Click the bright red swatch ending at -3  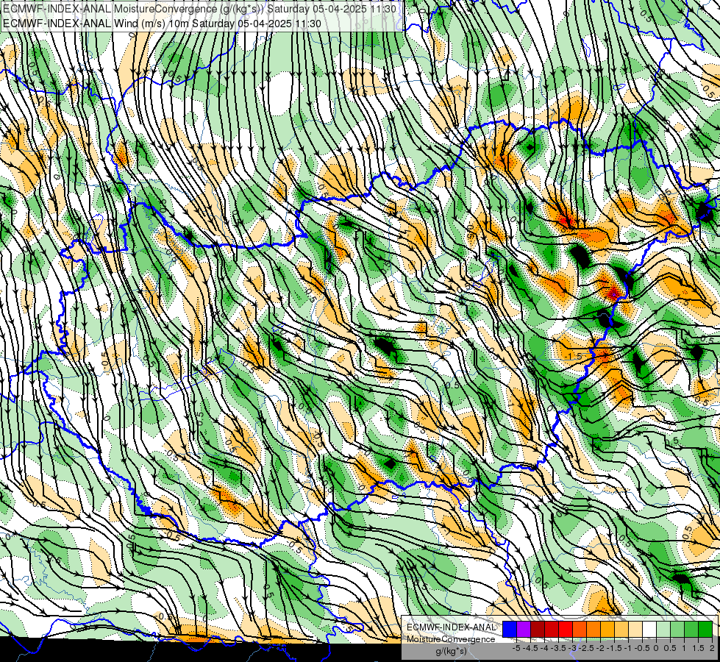click(x=566, y=629)
